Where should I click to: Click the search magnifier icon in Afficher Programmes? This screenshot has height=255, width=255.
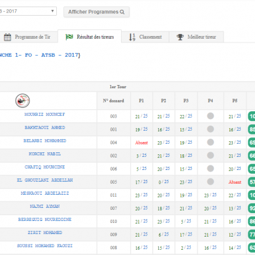pos(122,12)
